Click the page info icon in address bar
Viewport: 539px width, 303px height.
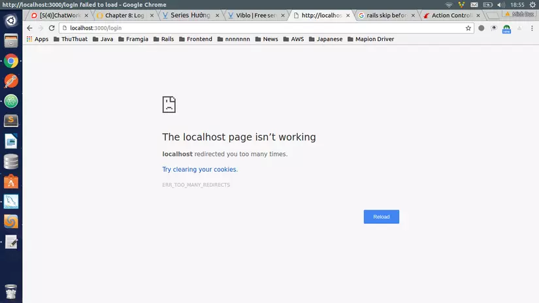click(x=64, y=28)
